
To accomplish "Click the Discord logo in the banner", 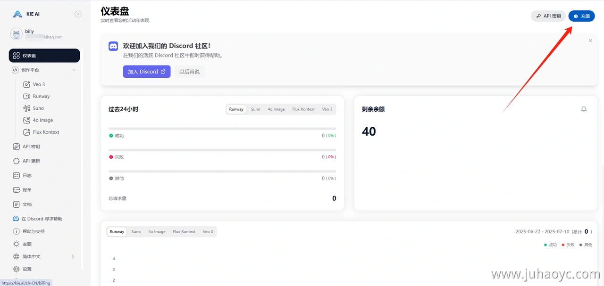I will (113, 46).
